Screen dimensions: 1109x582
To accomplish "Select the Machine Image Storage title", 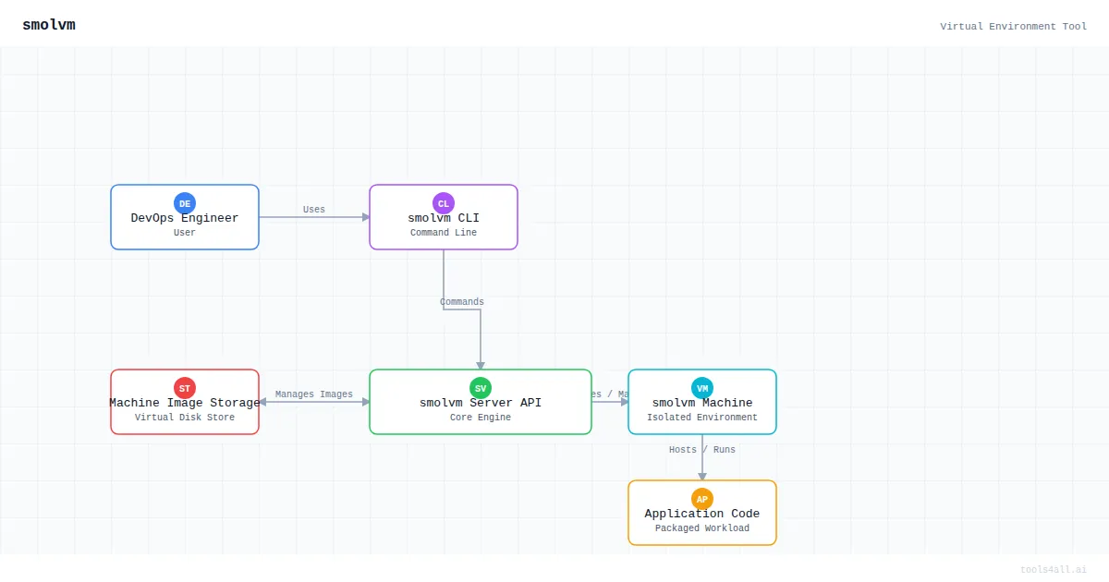I will pos(185,403).
